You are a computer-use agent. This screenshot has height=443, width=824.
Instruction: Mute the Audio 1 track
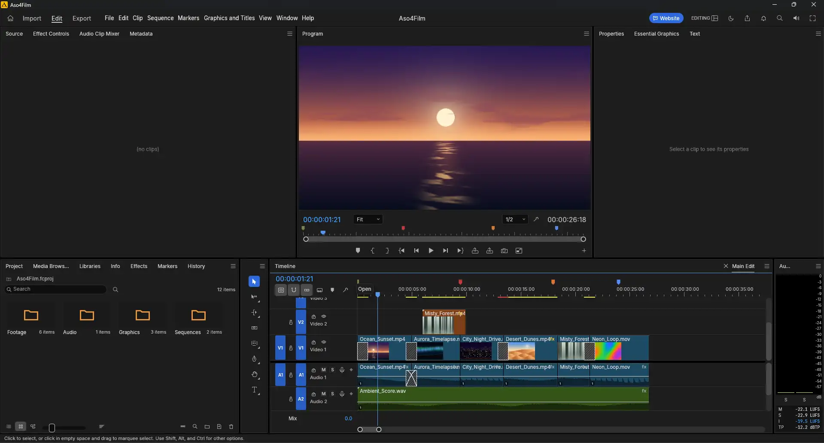click(323, 370)
